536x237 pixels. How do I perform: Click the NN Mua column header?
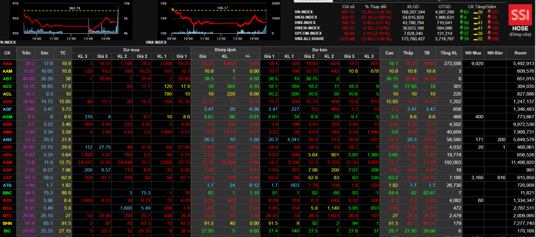[x=473, y=53]
